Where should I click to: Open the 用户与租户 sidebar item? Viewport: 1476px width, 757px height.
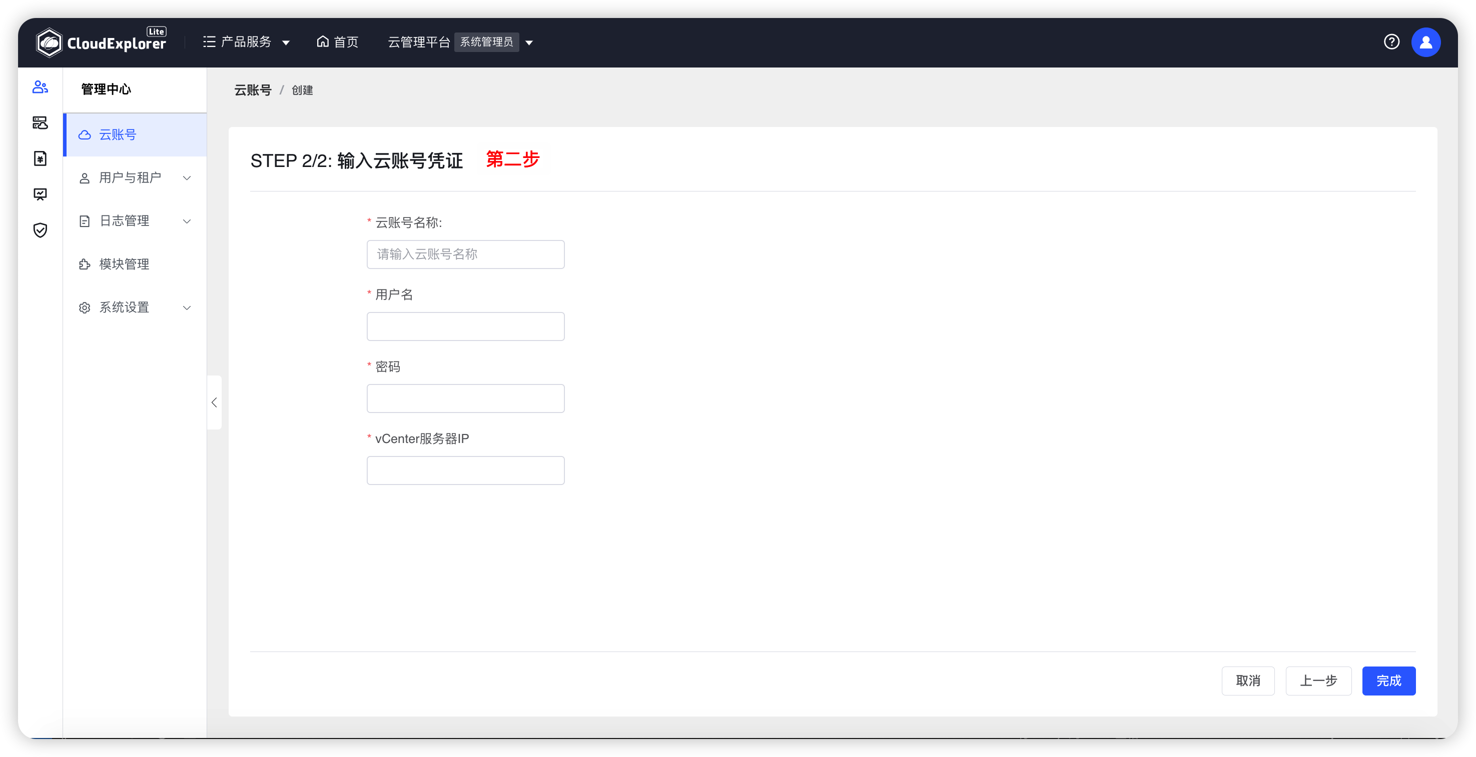pyautogui.click(x=135, y=178)
